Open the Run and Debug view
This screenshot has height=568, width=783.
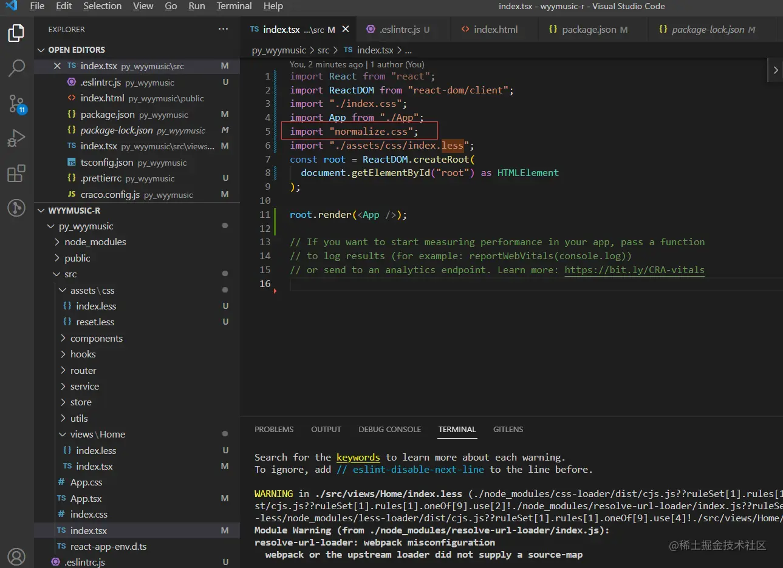point(16,138)
